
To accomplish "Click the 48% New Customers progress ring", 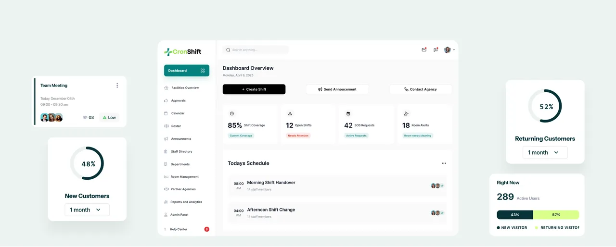I will click(87, 163).
